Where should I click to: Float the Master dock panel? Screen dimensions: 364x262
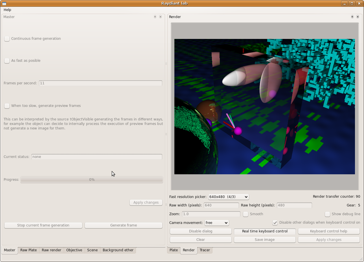coord(155,17)
